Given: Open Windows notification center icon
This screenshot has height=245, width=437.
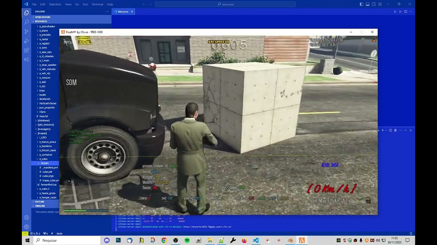Looking at the screenshot, I should [x=407, y=240].
